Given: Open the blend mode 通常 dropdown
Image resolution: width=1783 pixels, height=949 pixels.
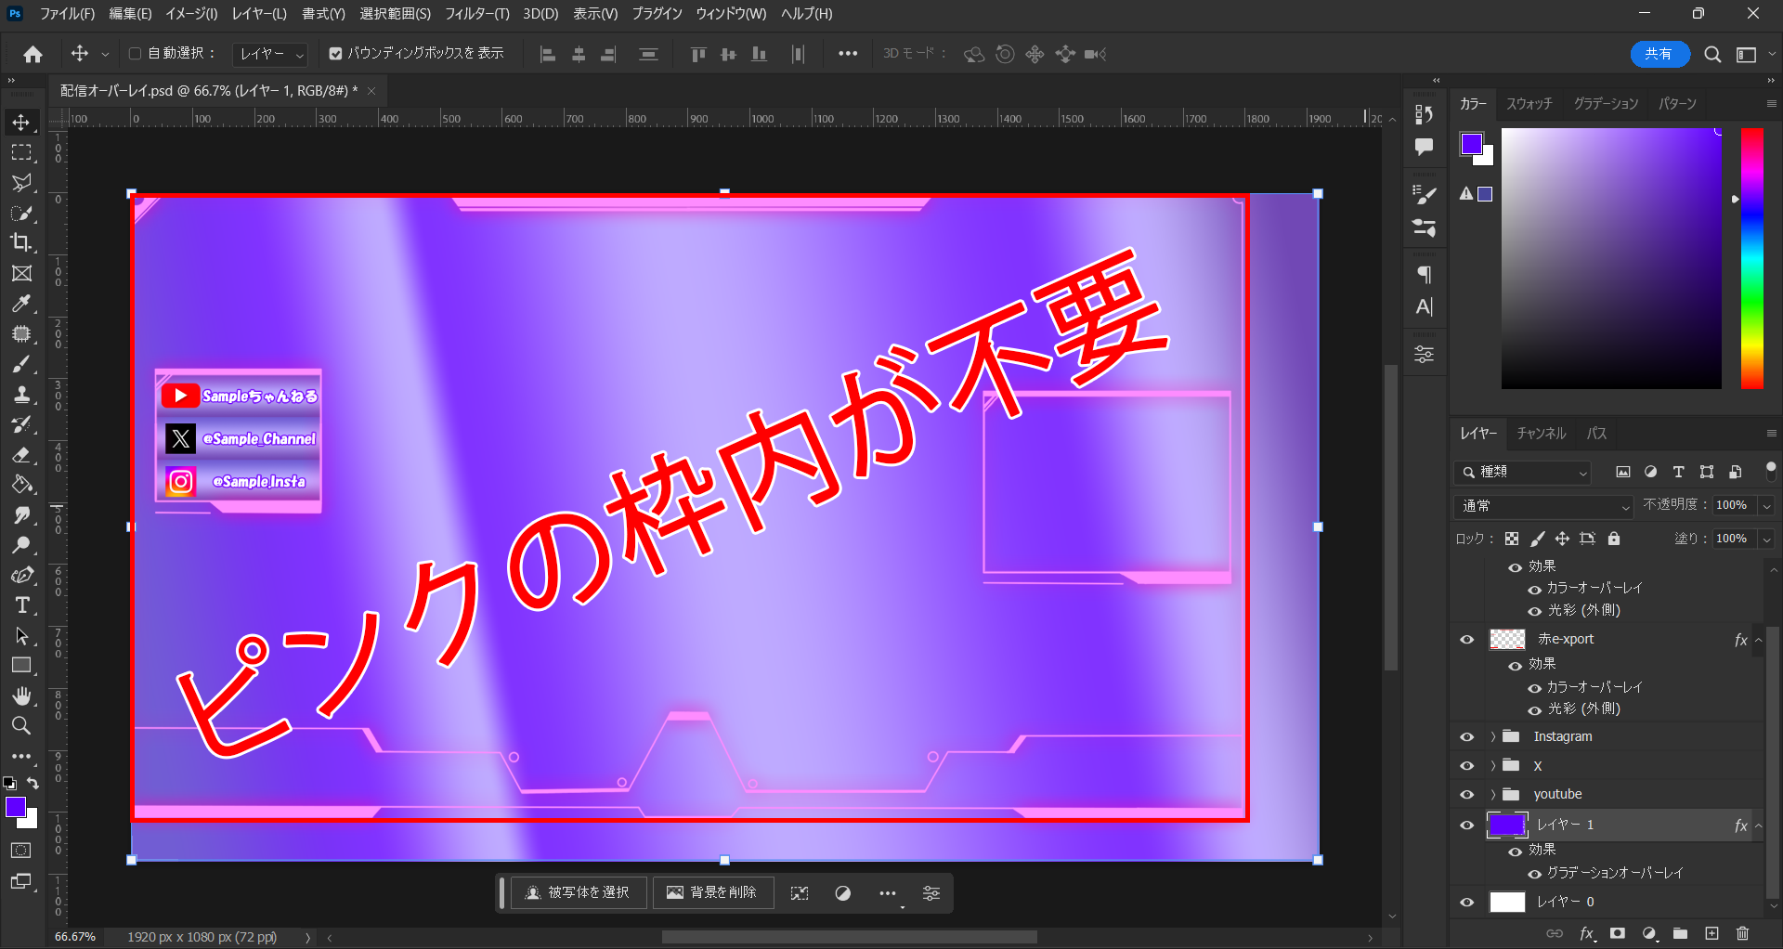Looking at the screenshot, I should 1543,506.
